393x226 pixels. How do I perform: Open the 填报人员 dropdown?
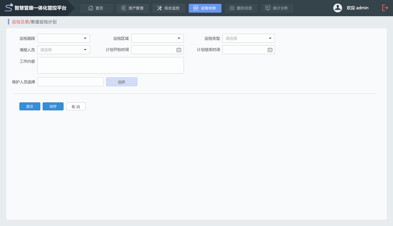pyautogui.click(x=64, y=50)
